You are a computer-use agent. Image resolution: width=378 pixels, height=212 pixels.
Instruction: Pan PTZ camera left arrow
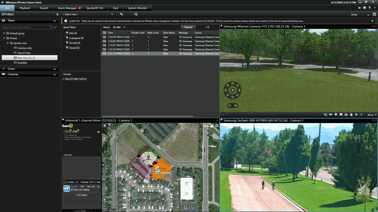[x=226, y=90]
